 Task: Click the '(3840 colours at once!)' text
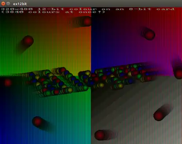(x=53, y=12)
